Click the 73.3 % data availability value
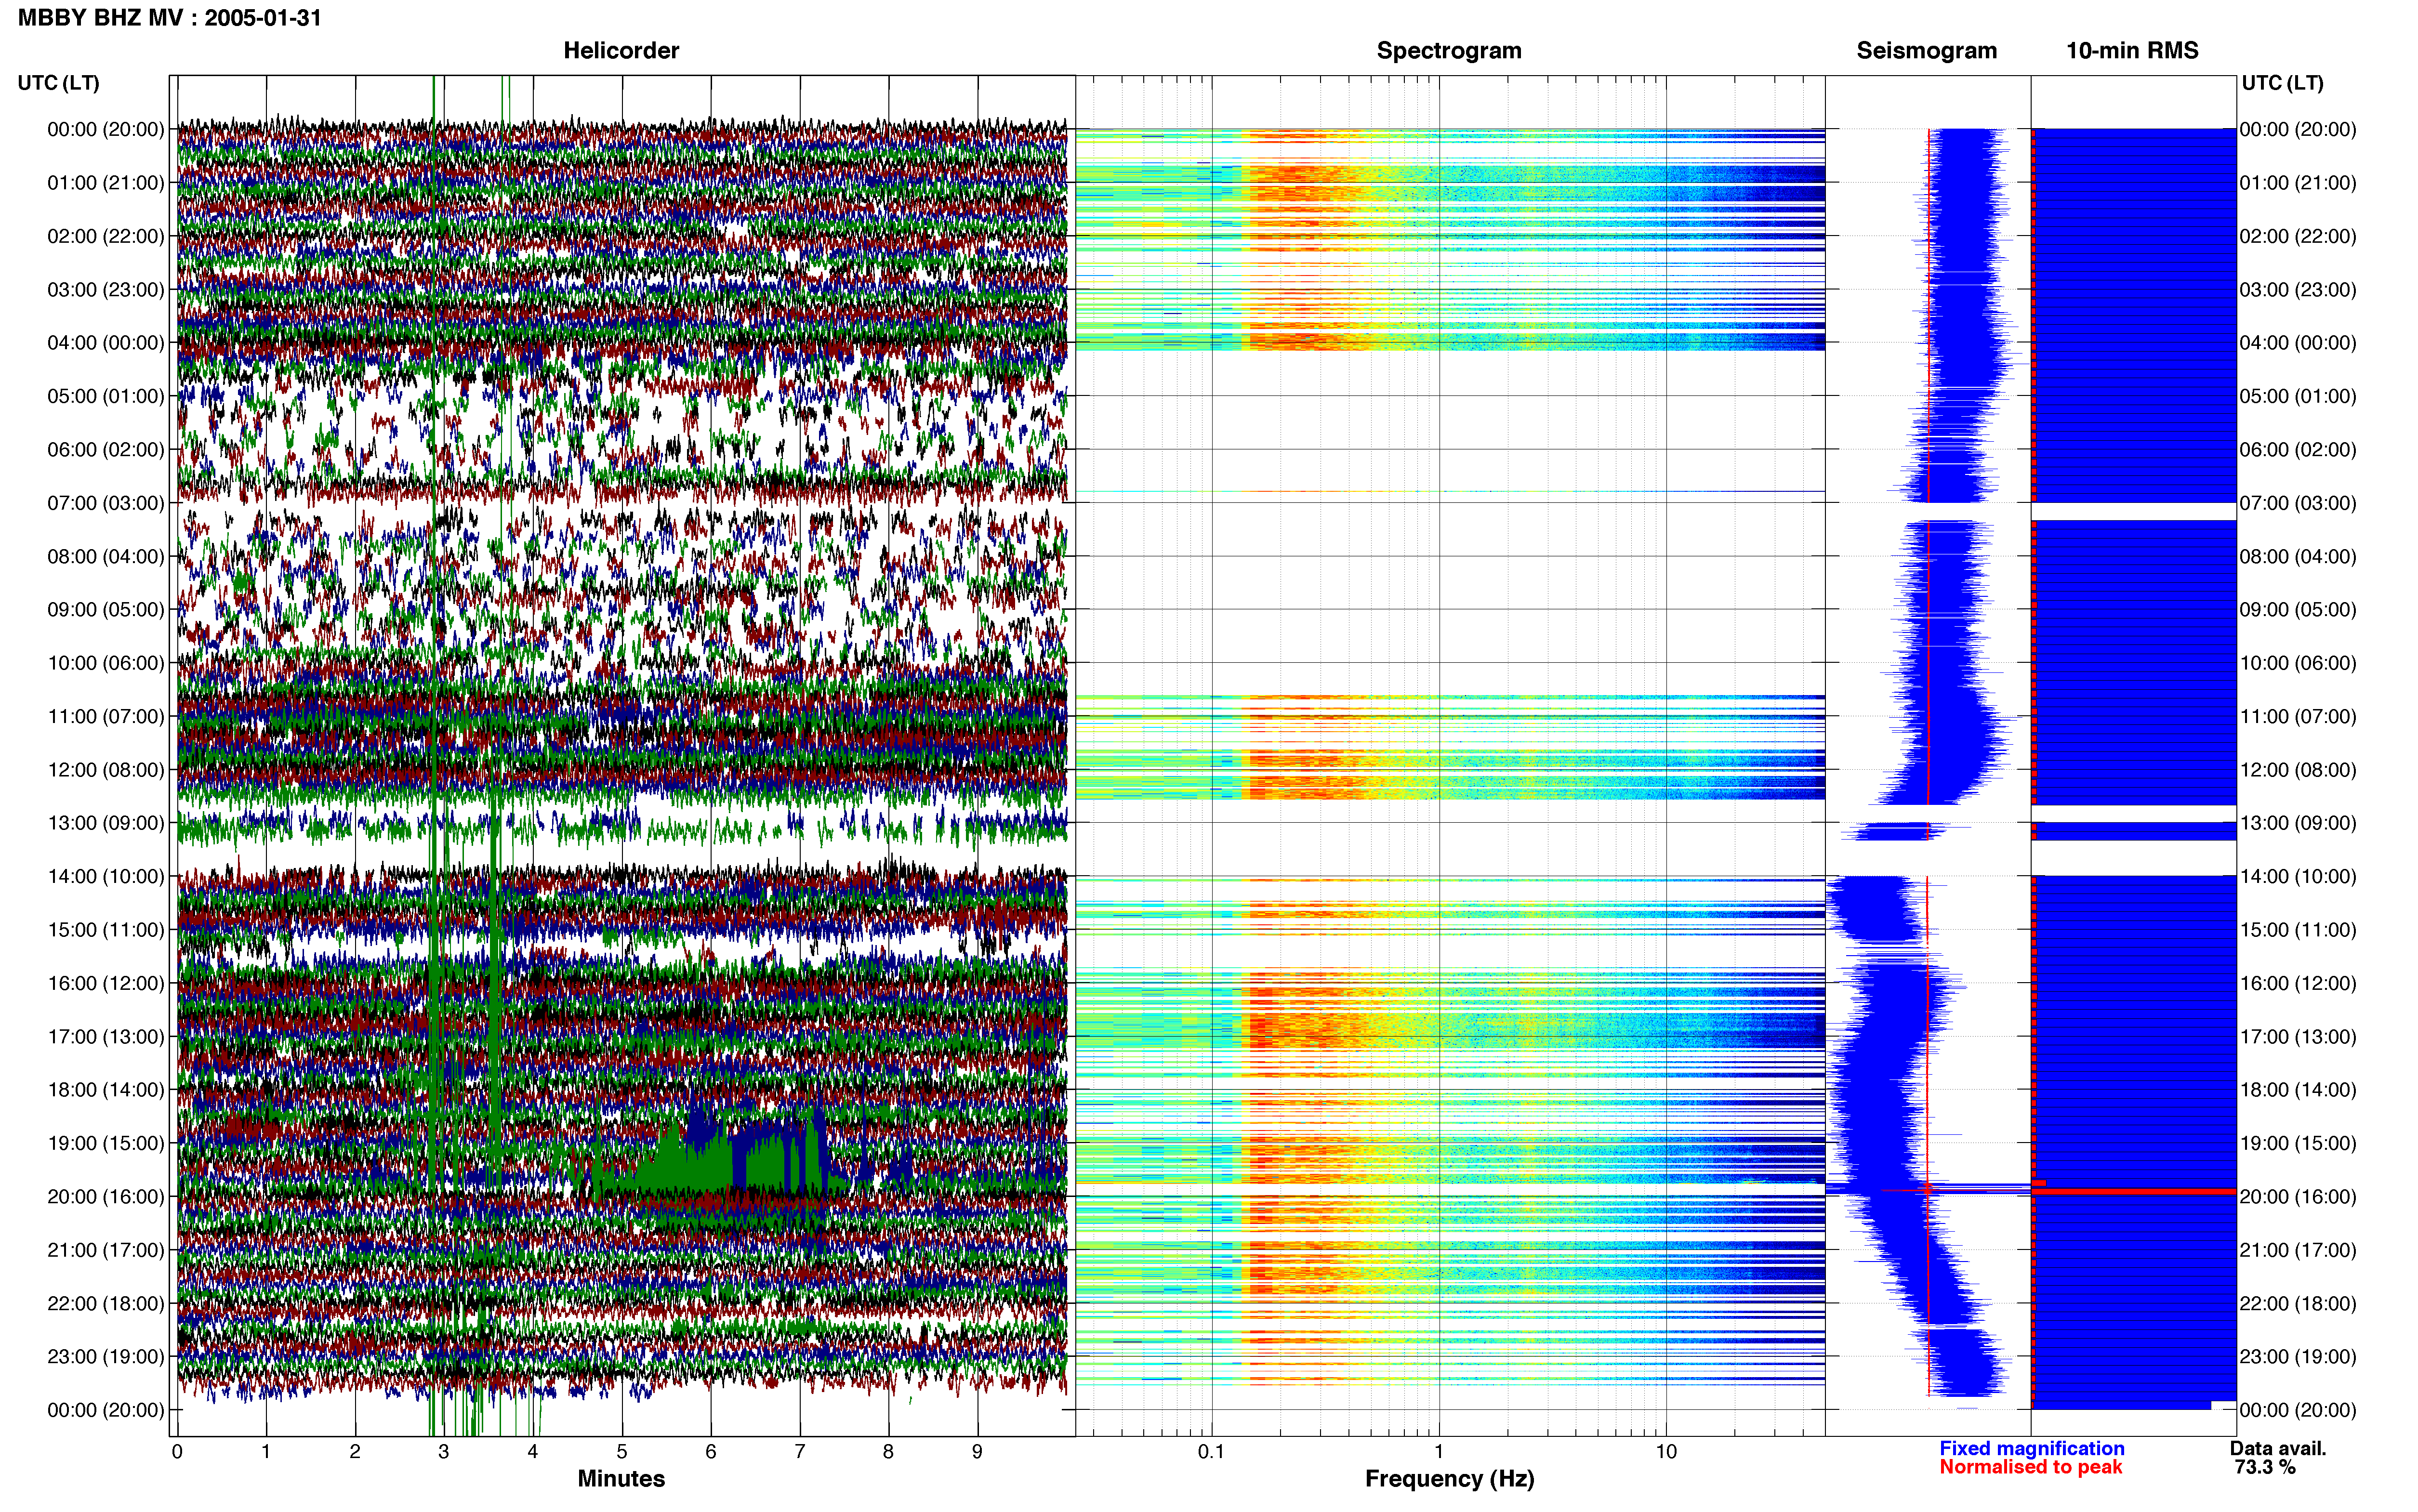This screenshot has height=1512, width=2418. point(2265,1467)
